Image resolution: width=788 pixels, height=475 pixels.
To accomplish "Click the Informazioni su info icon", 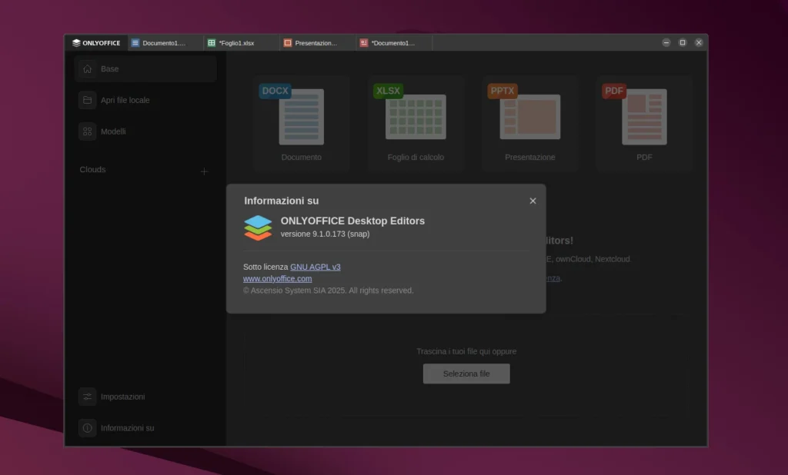I will click(87, 427).
